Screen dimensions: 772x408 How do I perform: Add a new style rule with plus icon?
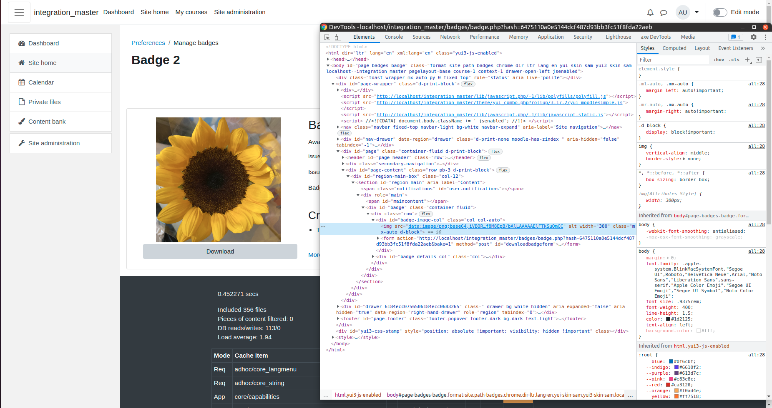point(747,60)
